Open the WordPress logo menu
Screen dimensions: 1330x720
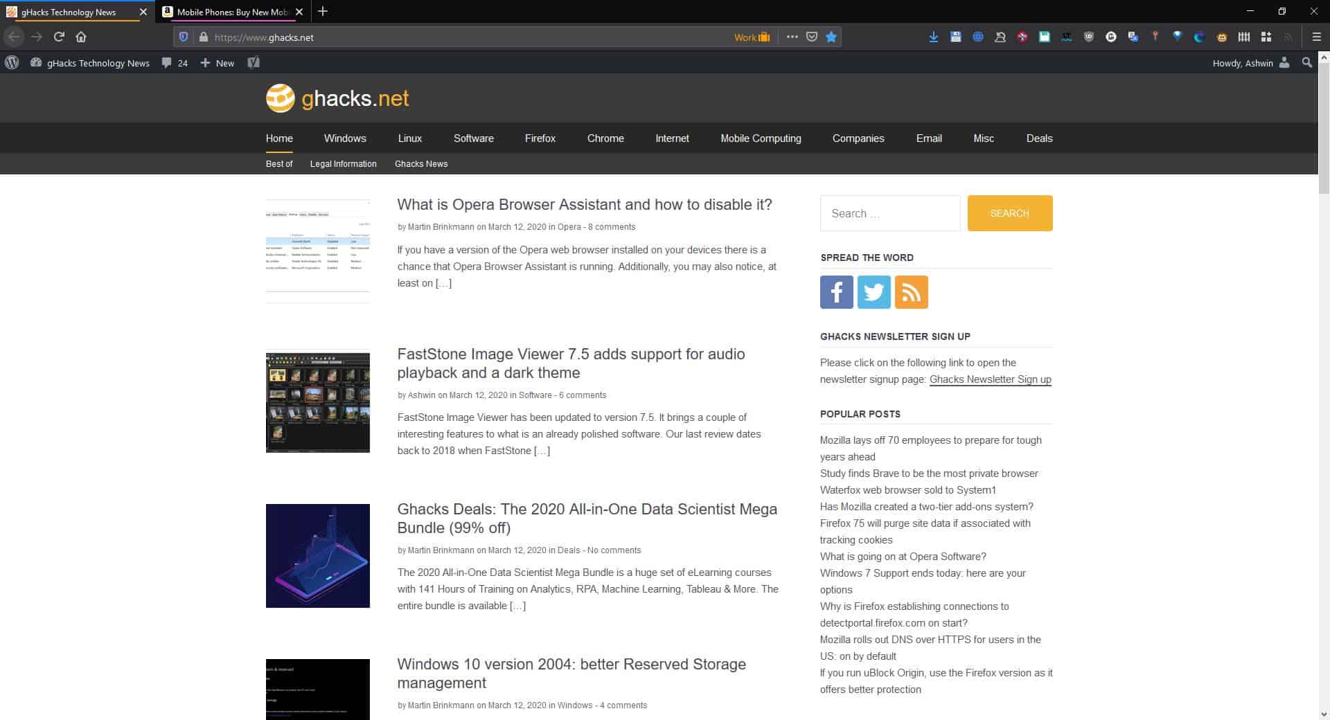[12, 63]
